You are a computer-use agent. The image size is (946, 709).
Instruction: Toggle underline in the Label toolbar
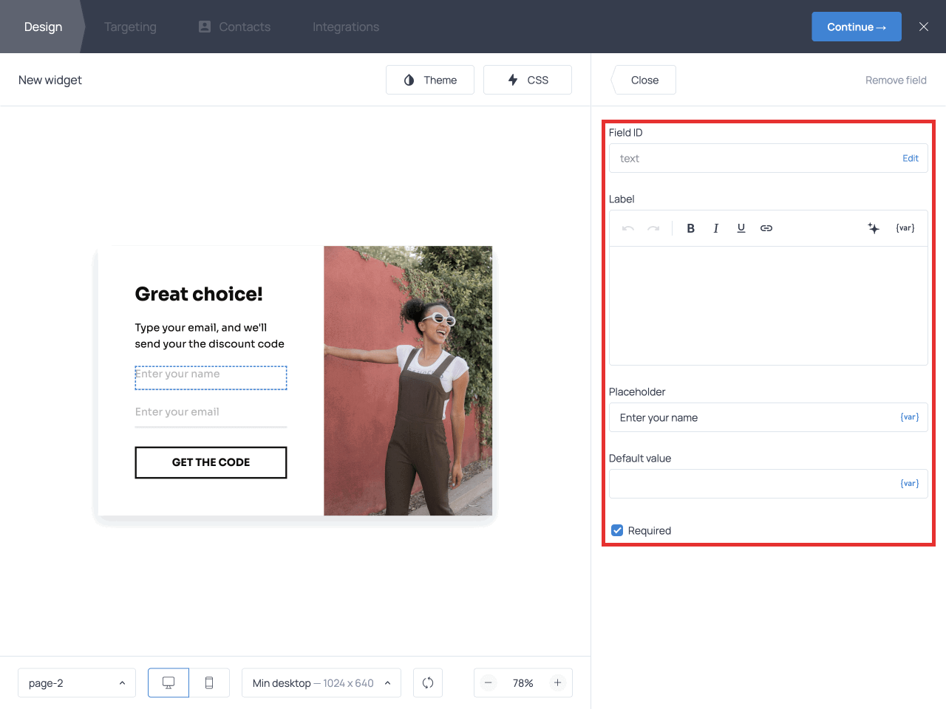coord(741,228)
